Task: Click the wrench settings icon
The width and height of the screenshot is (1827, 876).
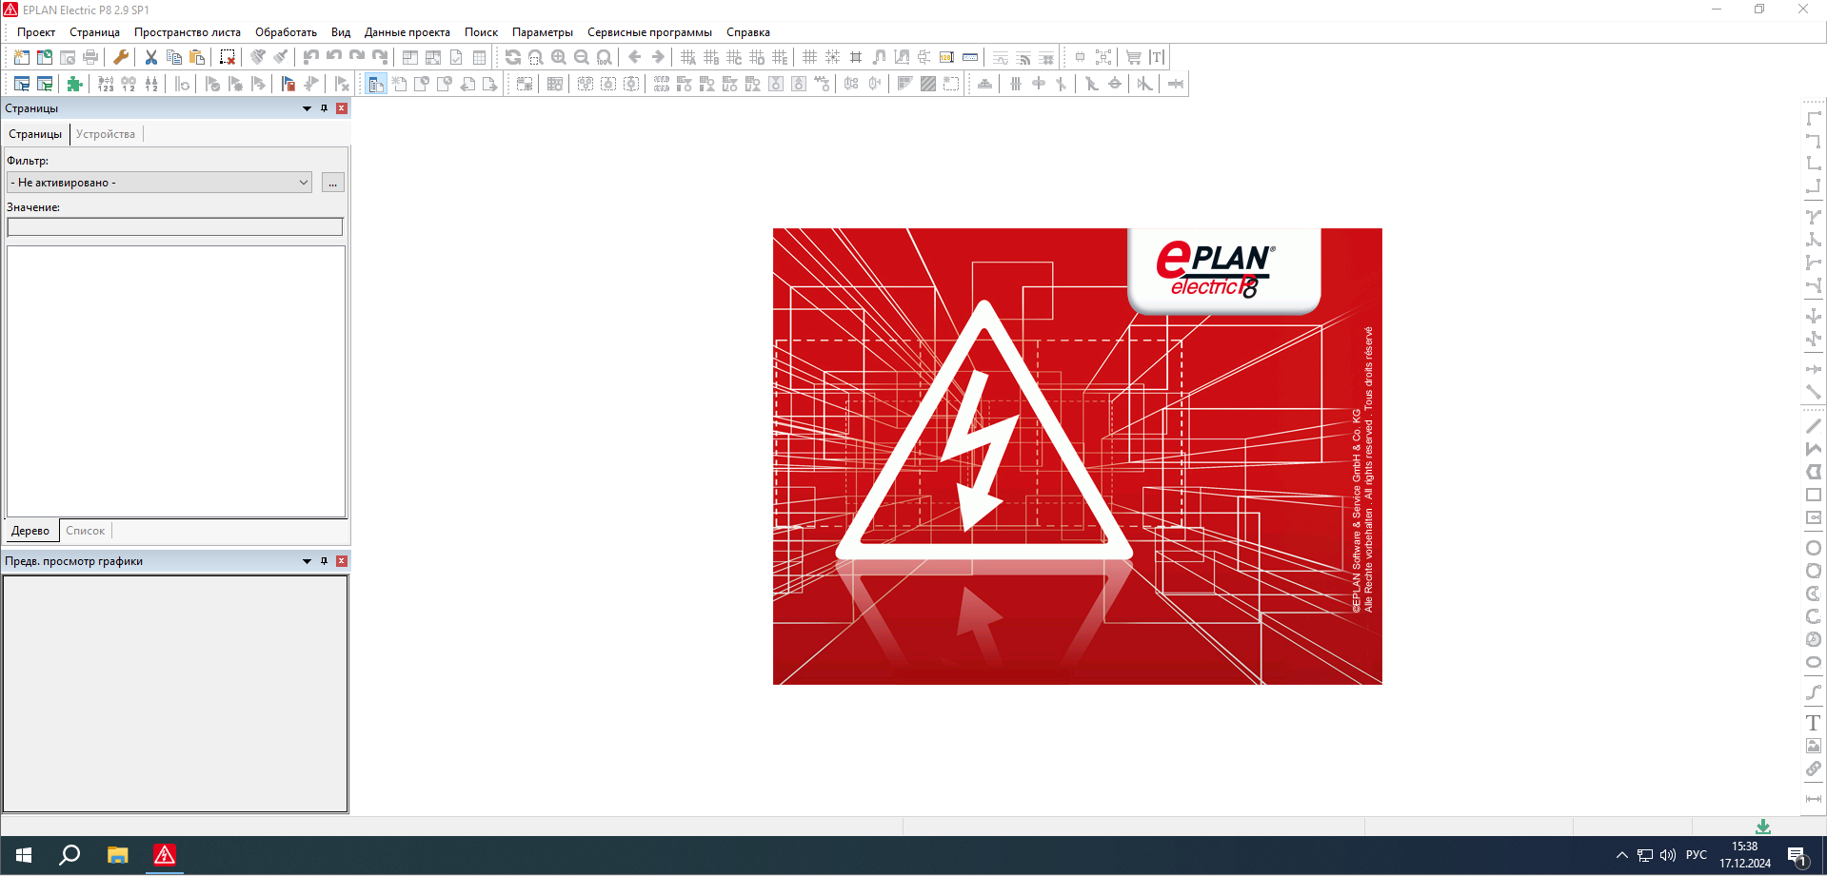Action: click(121, 57)
